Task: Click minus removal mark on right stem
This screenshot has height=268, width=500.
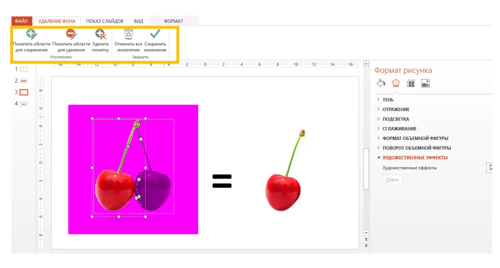Action: tap(140, 139)
